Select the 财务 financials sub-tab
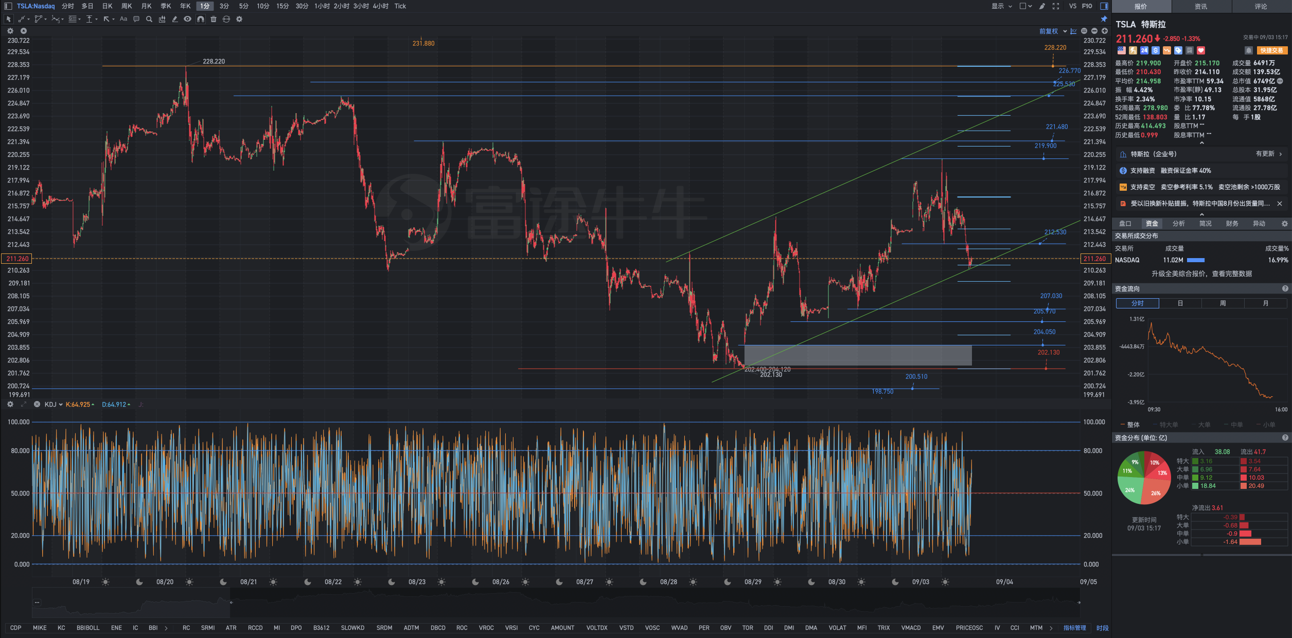The width and height of the screenshot is (1292, 638). 1232,224
